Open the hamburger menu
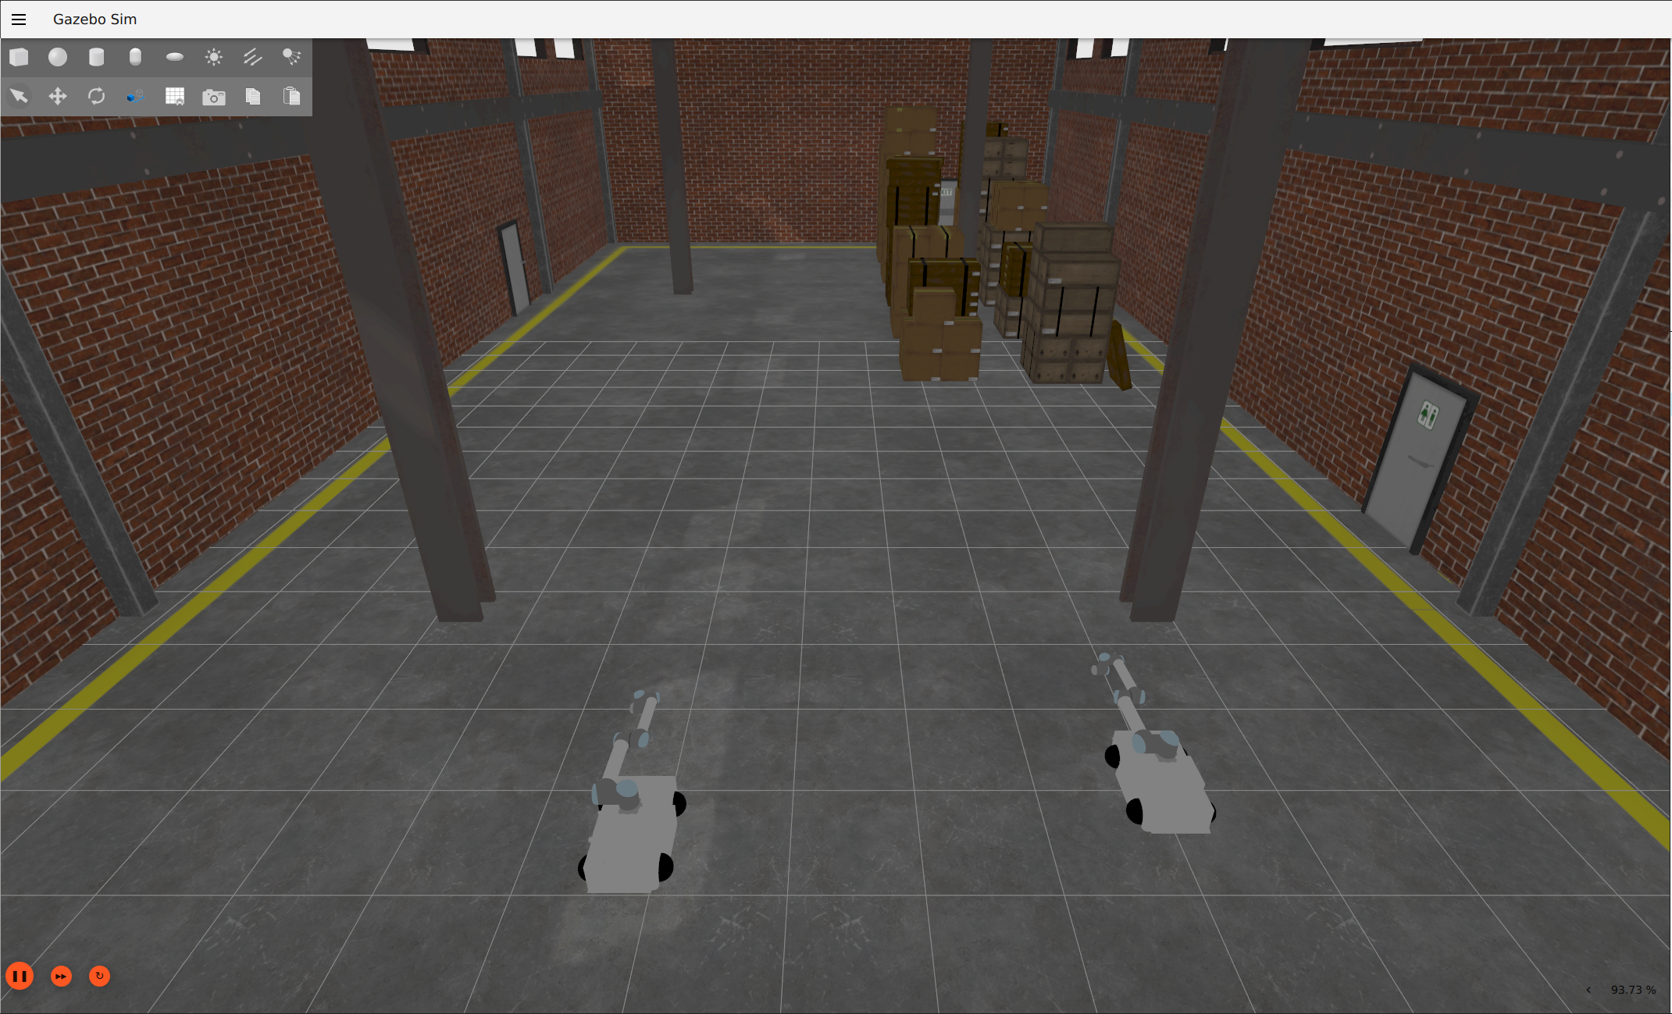Image resolution: width=1672 pixels, height=1014 pixels. [x=19, y=20]
